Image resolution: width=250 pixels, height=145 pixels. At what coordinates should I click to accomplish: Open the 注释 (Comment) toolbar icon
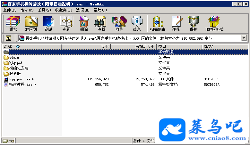(x=176, y=23)
